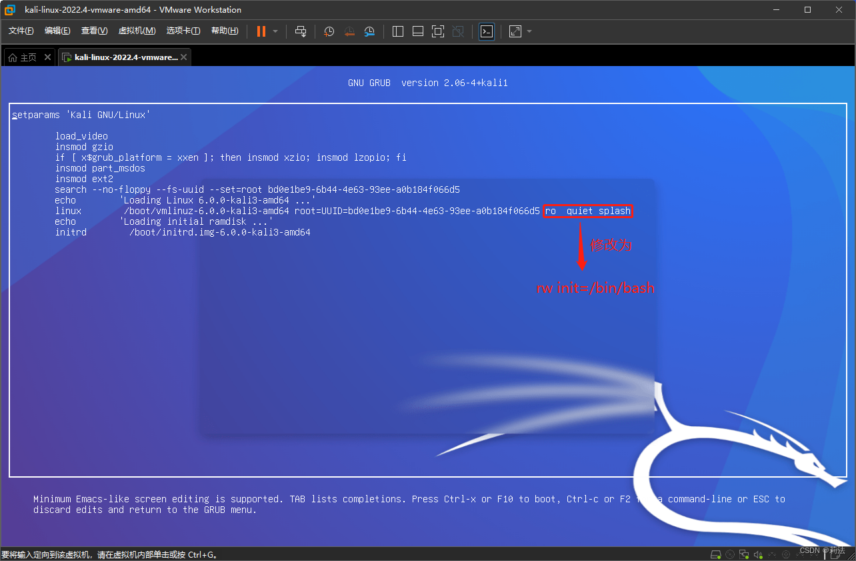Enter full screen mode from the toolbar

click(x=438, y=31)
